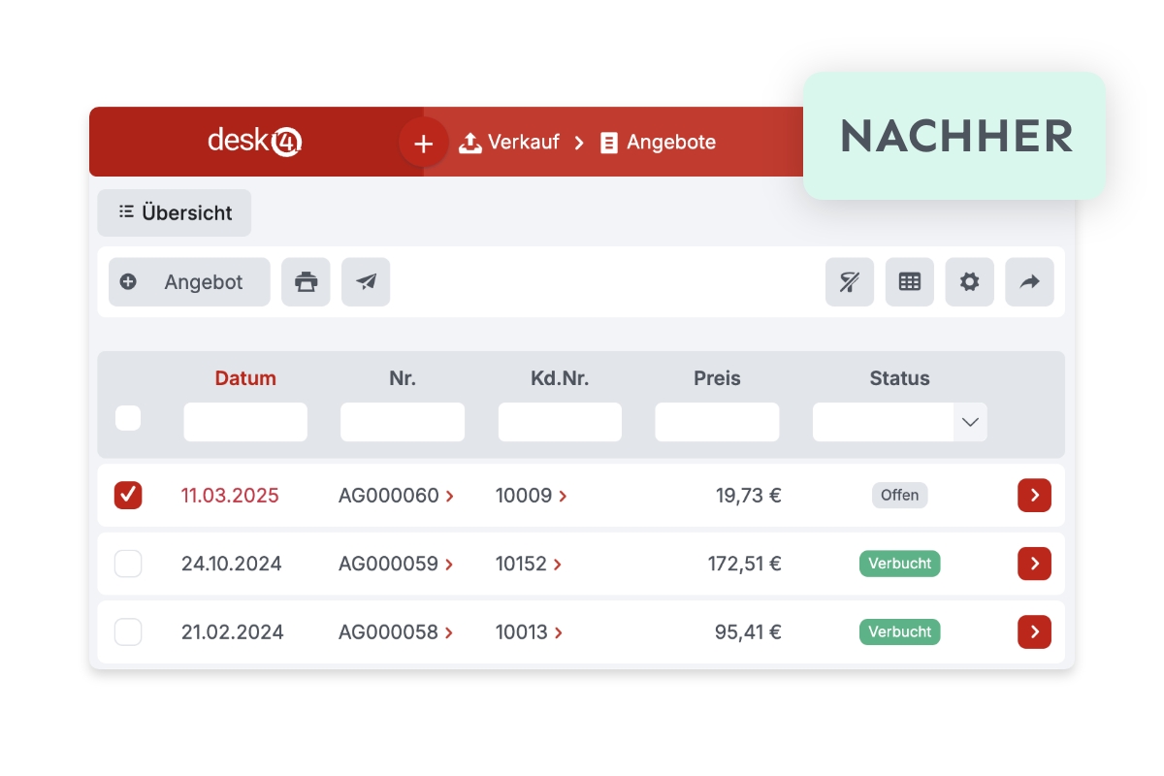Click the round plus button in header

tap(423, 143)
